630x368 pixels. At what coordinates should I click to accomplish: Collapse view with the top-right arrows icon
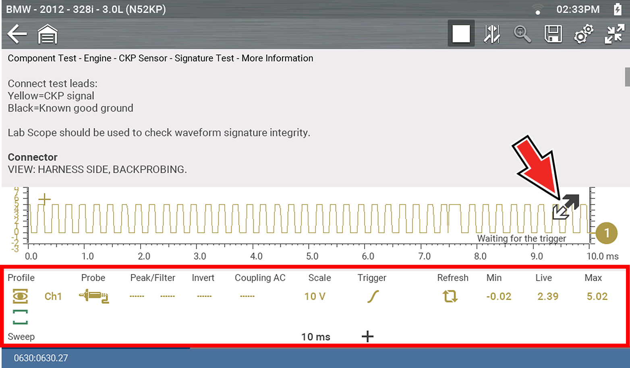pos(614,34)
